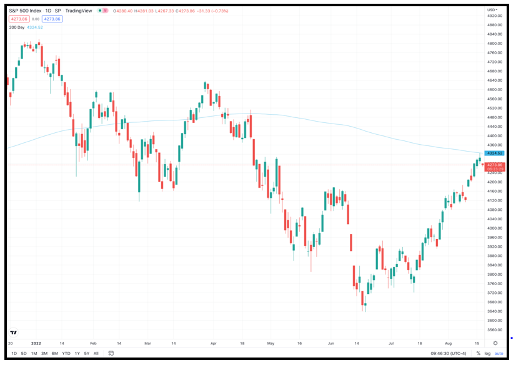Viewport: 516px width, 365px height.
Task: Toggle percent scale with the % button
Action: click(x=478, y=353)
